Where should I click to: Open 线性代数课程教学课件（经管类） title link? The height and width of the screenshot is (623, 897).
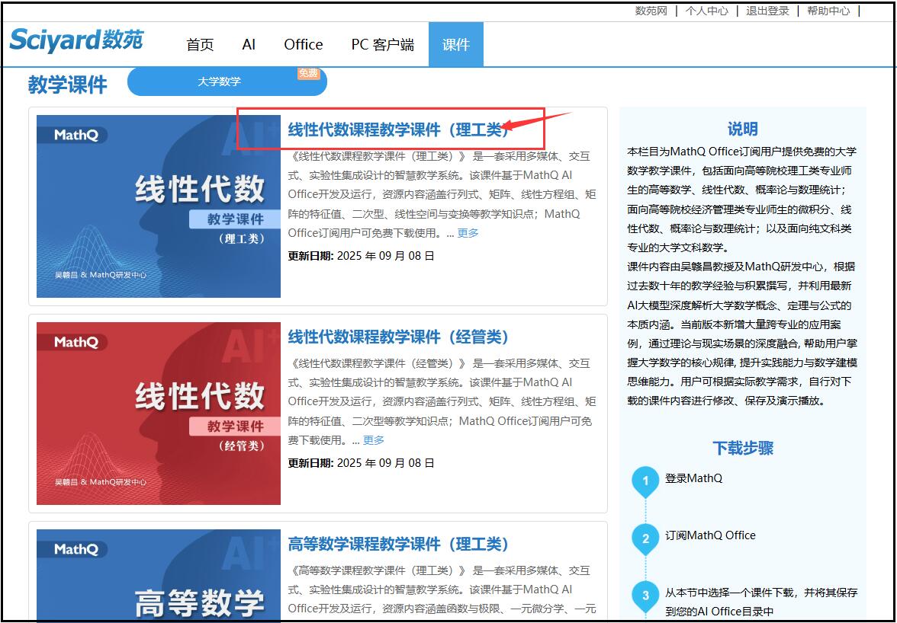(x=398, y=337)
